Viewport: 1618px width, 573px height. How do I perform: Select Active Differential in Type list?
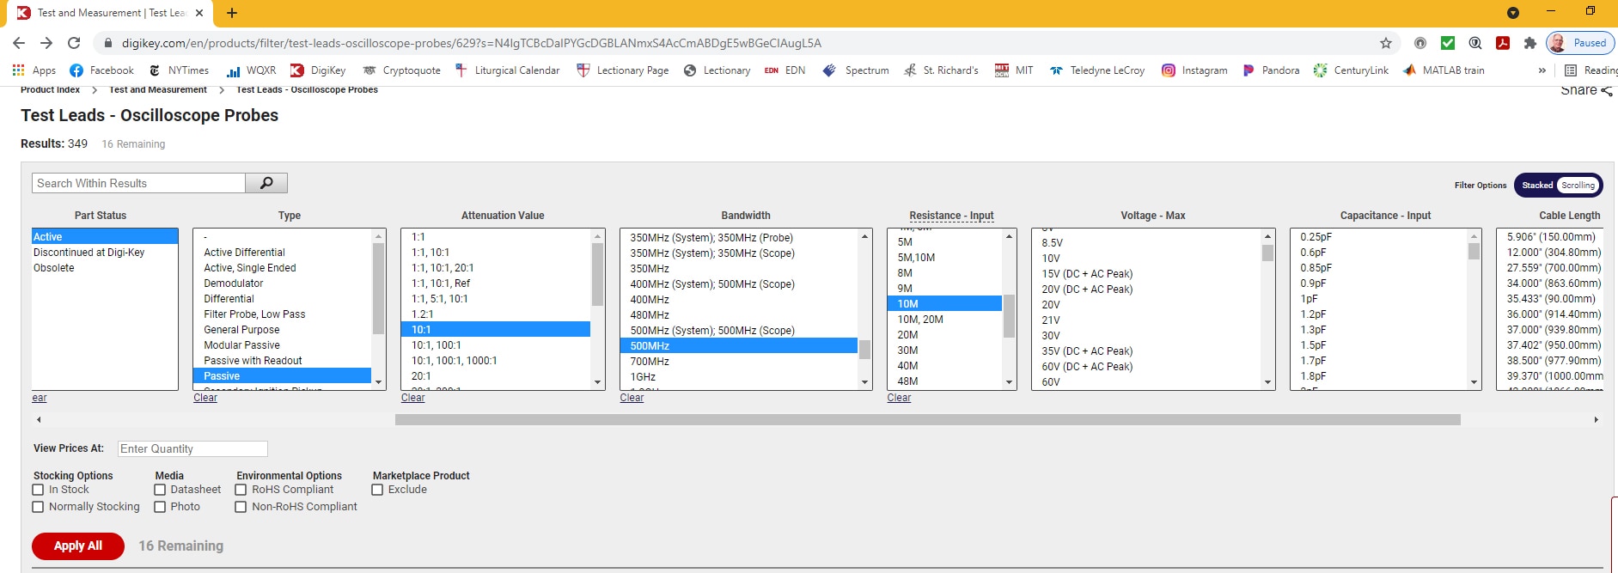click(x=244, y=253)
